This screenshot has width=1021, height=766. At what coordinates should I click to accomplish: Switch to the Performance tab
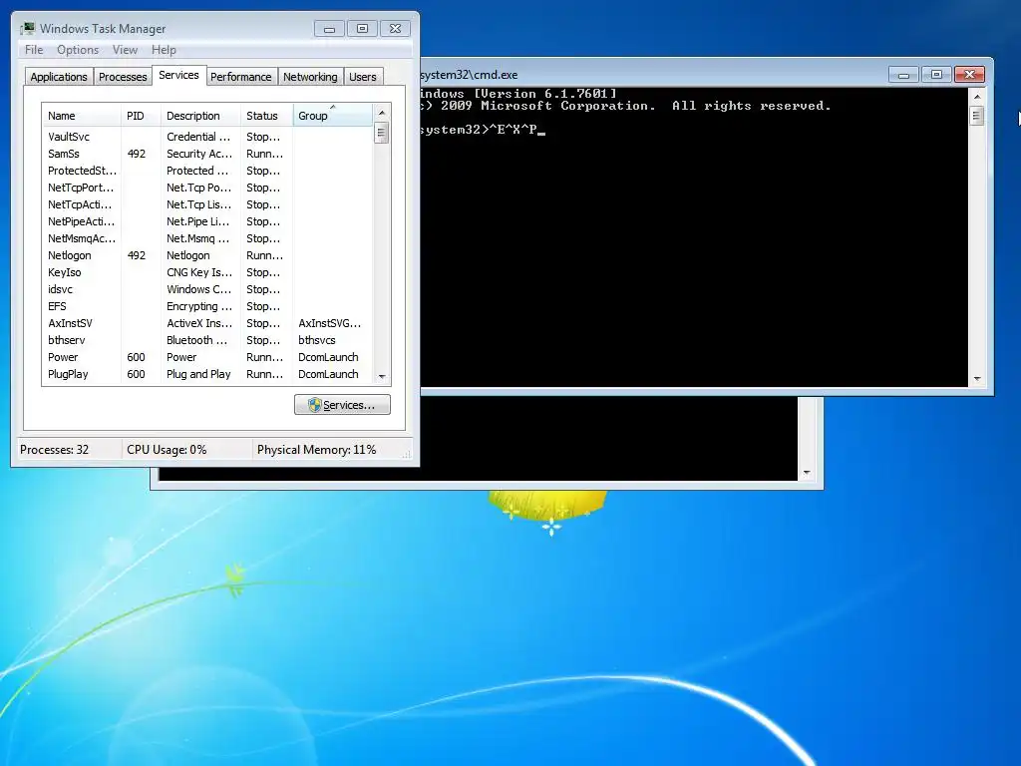tap(241, 77)
